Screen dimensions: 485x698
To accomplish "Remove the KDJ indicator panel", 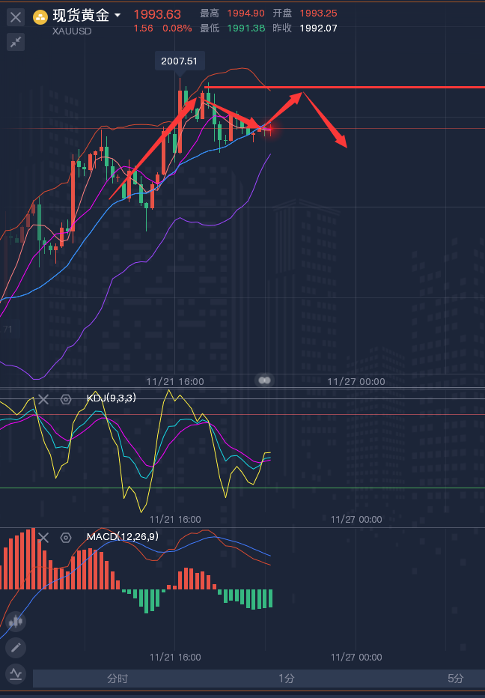I will [43, 399].
